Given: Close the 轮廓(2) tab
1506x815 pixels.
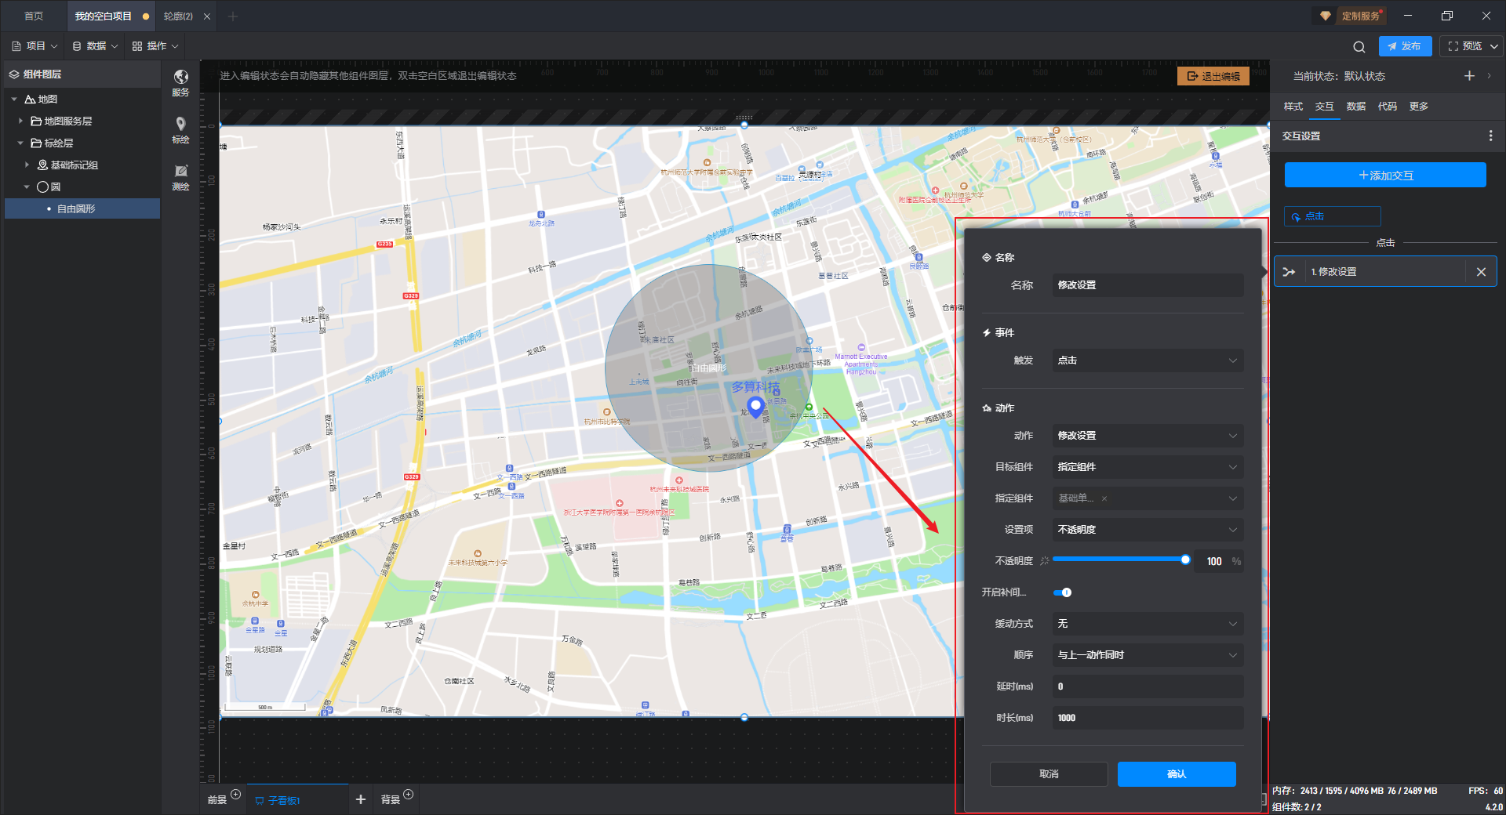Looking at the screenshot, I should click(x=207, y=16).
